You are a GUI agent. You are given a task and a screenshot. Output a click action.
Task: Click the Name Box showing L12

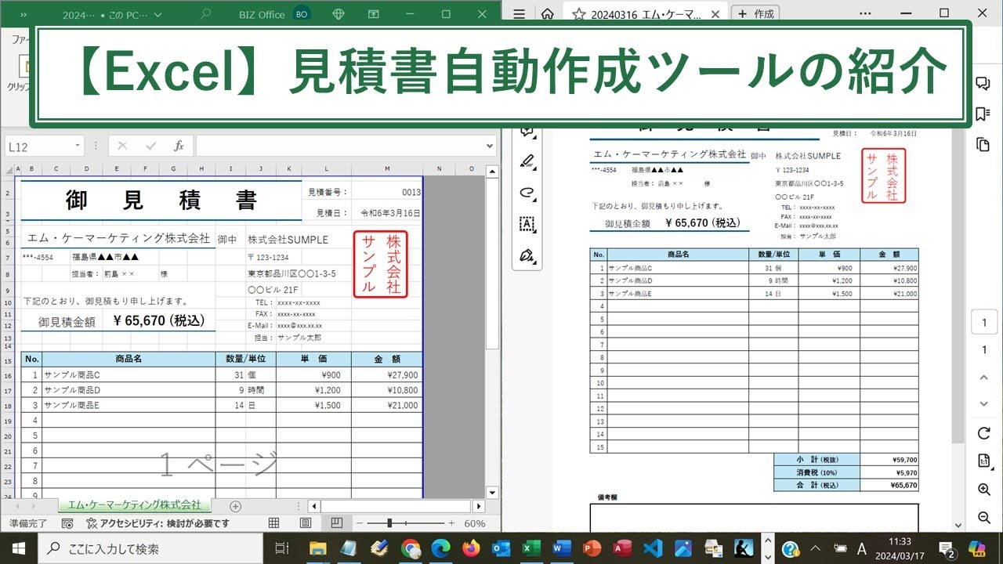39,146
